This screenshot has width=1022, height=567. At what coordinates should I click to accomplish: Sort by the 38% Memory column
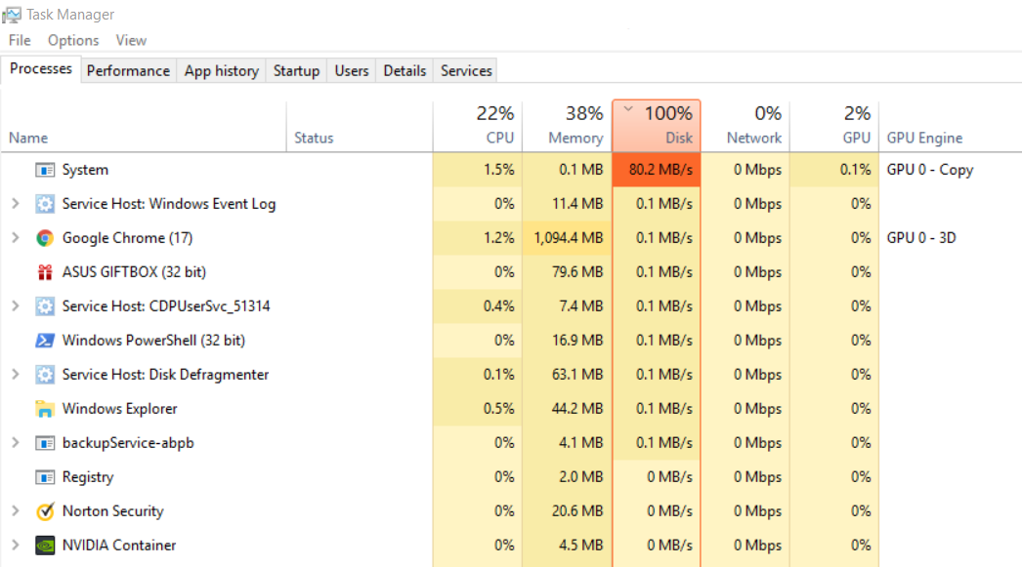point(567,126)
